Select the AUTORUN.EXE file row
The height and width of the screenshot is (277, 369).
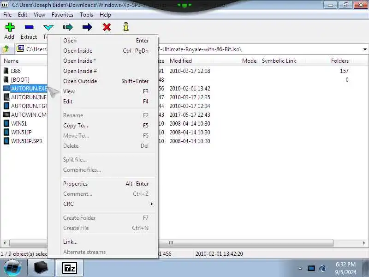[x=29, y=88]
